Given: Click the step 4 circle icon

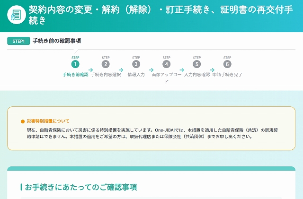Looking at the screenshot, I should coord(166,64).
